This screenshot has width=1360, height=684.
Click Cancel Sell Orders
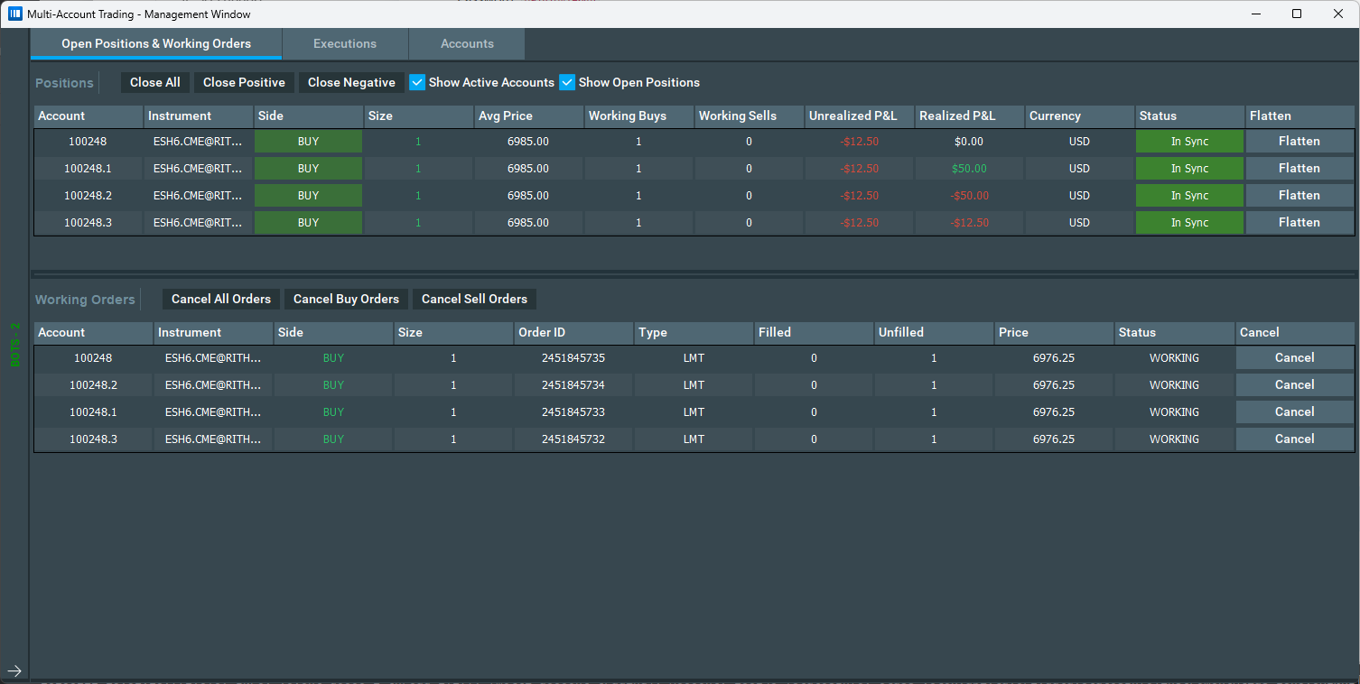pos(473,299)
